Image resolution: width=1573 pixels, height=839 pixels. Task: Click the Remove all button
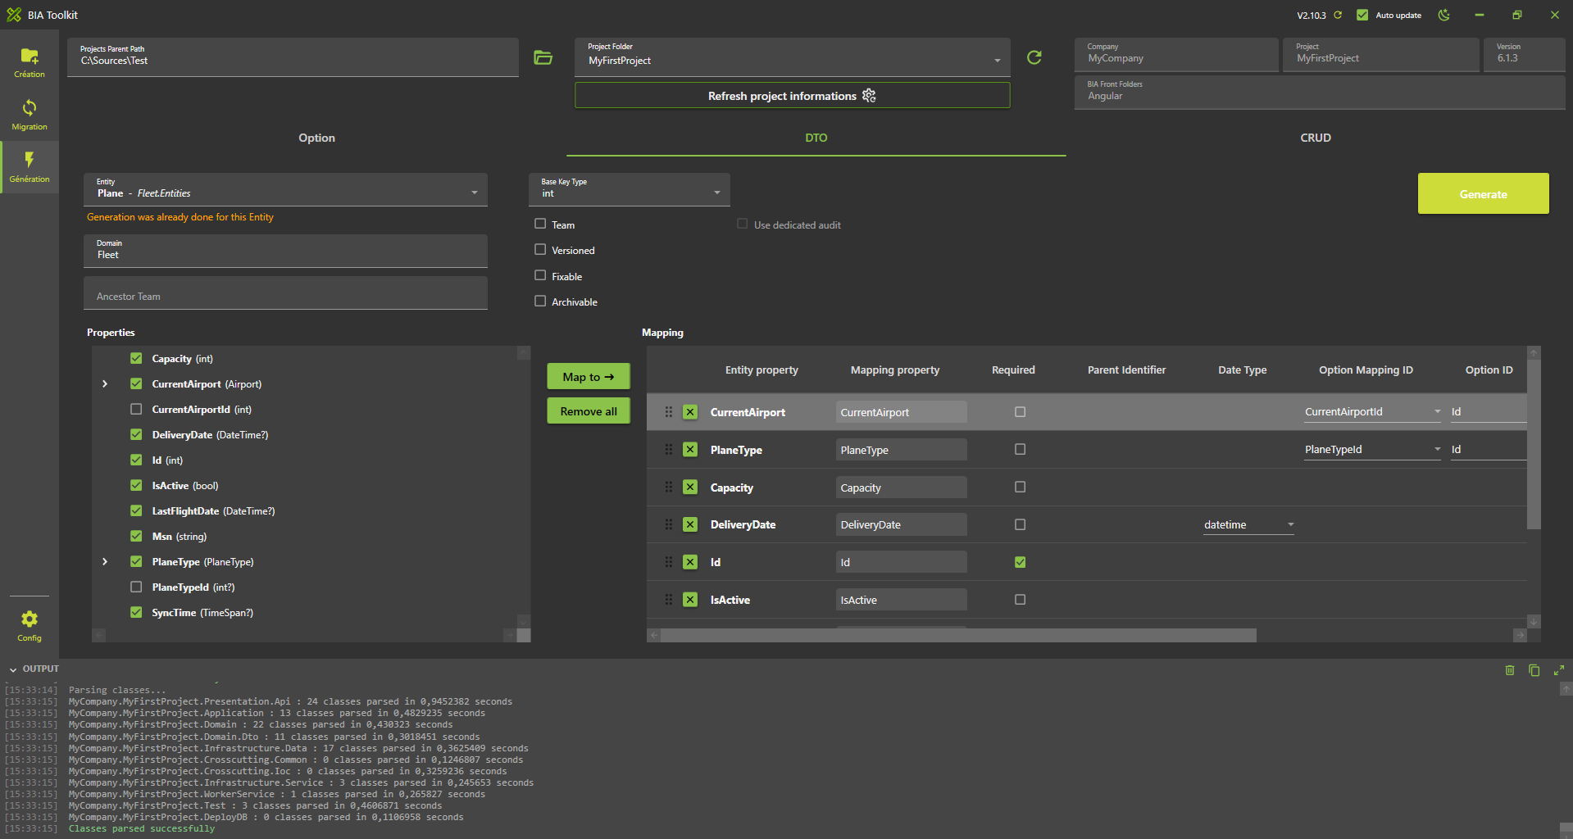[x=589, y=410]
